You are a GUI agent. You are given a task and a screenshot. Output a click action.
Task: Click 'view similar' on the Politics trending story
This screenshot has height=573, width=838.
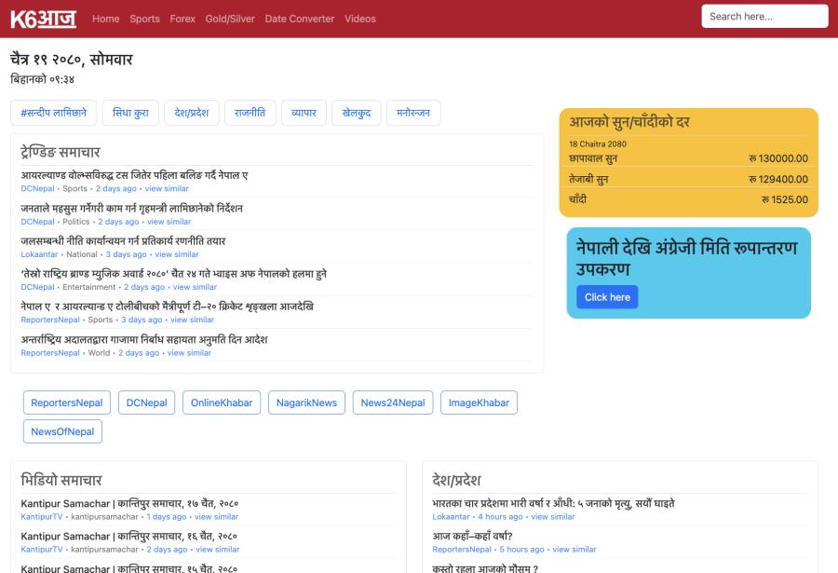(169, 222)
